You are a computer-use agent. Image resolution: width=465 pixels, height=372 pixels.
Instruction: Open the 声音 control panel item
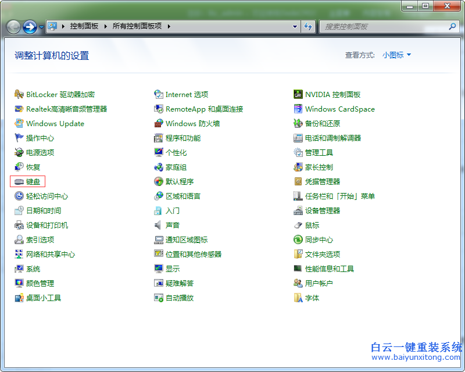174,225
